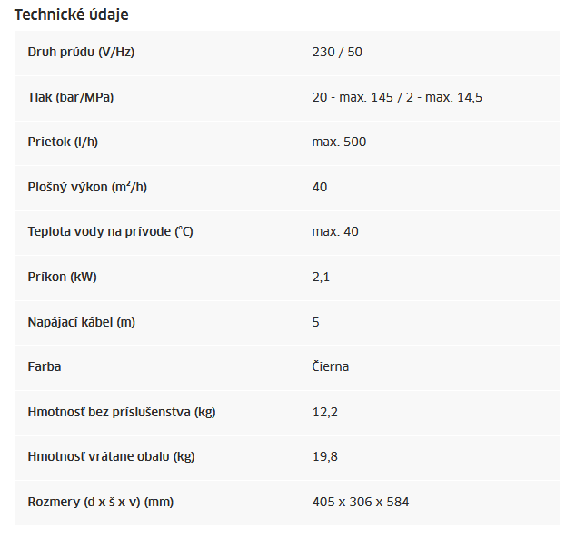566x537 pixels.
Task: Select the '405 x 306 x 584' dimensions value
Action: [361, 502]
